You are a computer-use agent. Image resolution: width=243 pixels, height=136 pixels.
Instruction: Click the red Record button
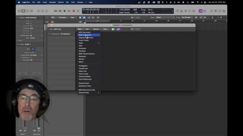(x=74, y=11)
